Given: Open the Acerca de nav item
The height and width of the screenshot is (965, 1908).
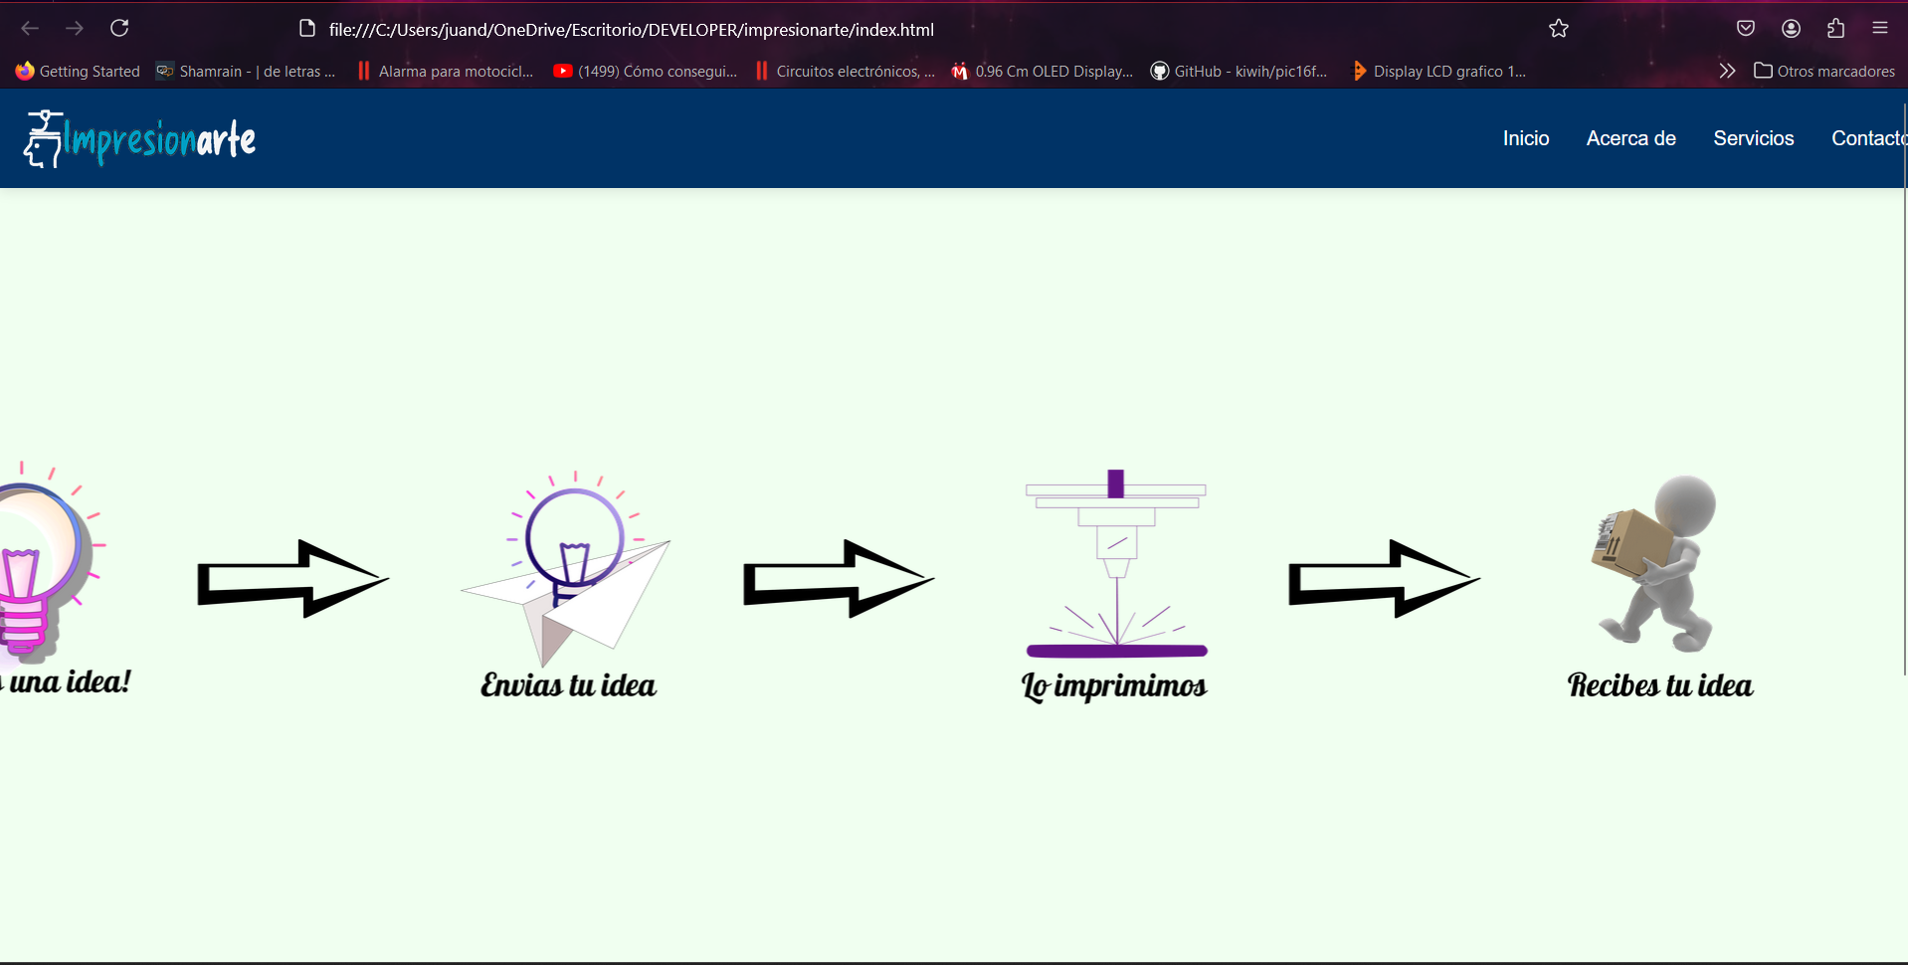Looking at the screenshot, I should [x=1630, y=138].
